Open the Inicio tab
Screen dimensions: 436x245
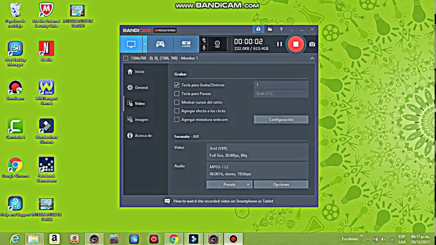click(136, 72)
